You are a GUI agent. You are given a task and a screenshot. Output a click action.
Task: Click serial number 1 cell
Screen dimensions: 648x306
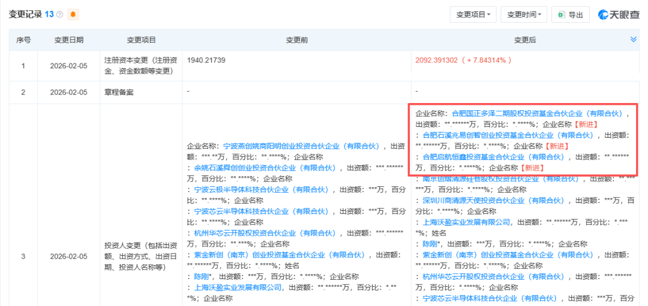pos(23,66)
